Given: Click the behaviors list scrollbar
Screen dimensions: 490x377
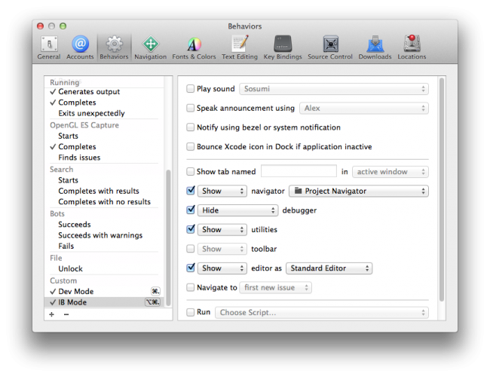Looking at the screenshot, I should (168, 238).
